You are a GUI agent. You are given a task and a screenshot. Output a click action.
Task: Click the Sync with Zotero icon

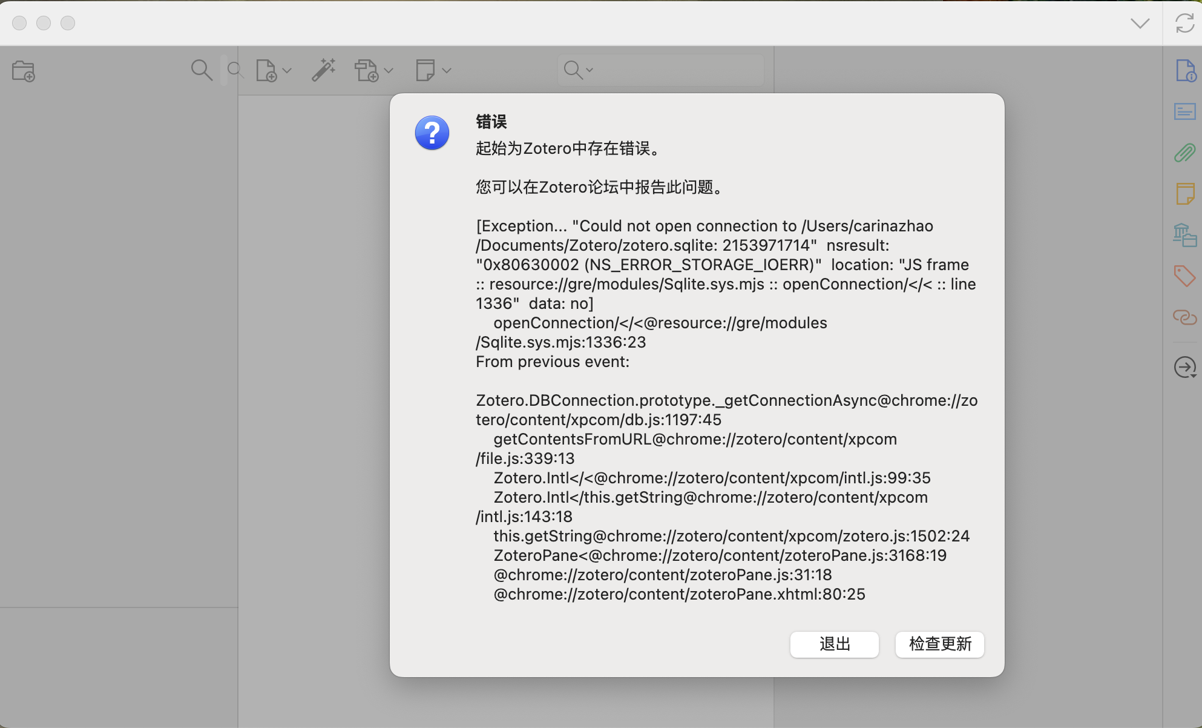click(x=1184, y=23)
